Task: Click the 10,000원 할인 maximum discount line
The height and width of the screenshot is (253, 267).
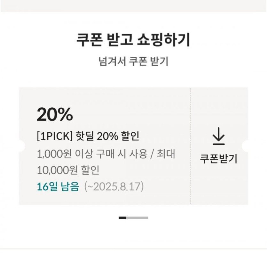Action: [x=68, y=170]
